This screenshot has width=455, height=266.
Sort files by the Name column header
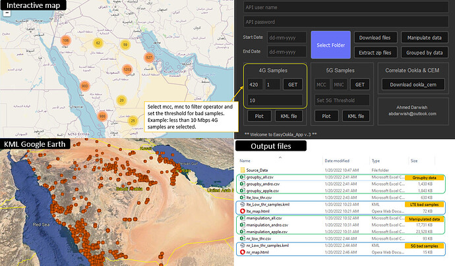click(245, 161)
